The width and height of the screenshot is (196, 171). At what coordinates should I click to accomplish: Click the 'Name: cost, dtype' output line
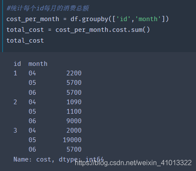[x=58, y=159]
